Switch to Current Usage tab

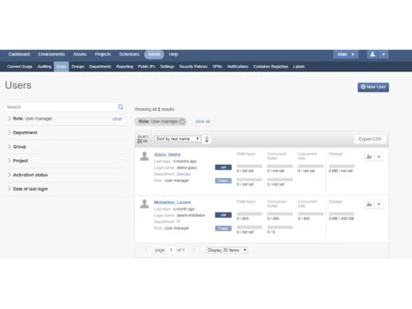(x=20, y=67)
